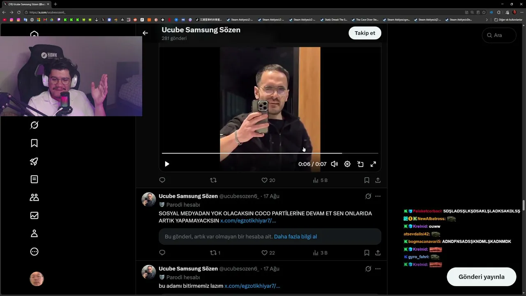This screenshot has width=526, height=296.
Task: Click the '281 gönderi' post count
Action: [174, 38]
